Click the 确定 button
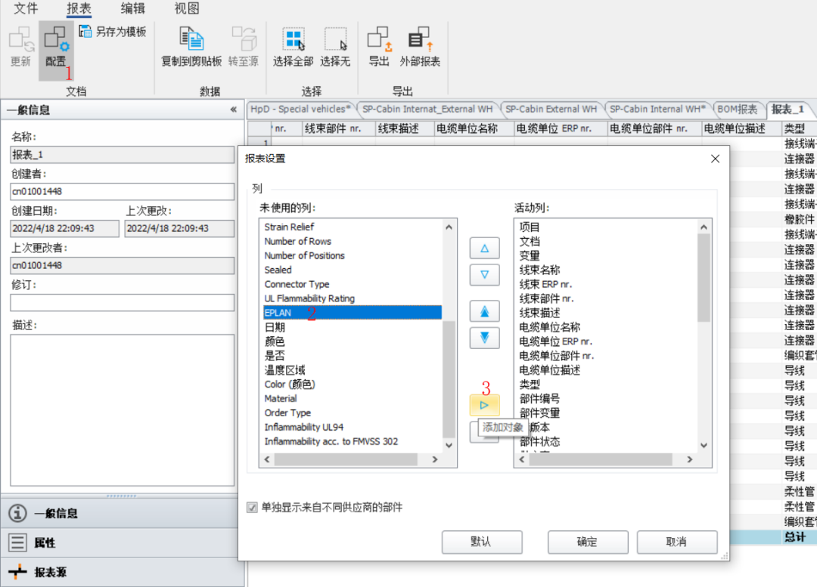 click(587, 542)
